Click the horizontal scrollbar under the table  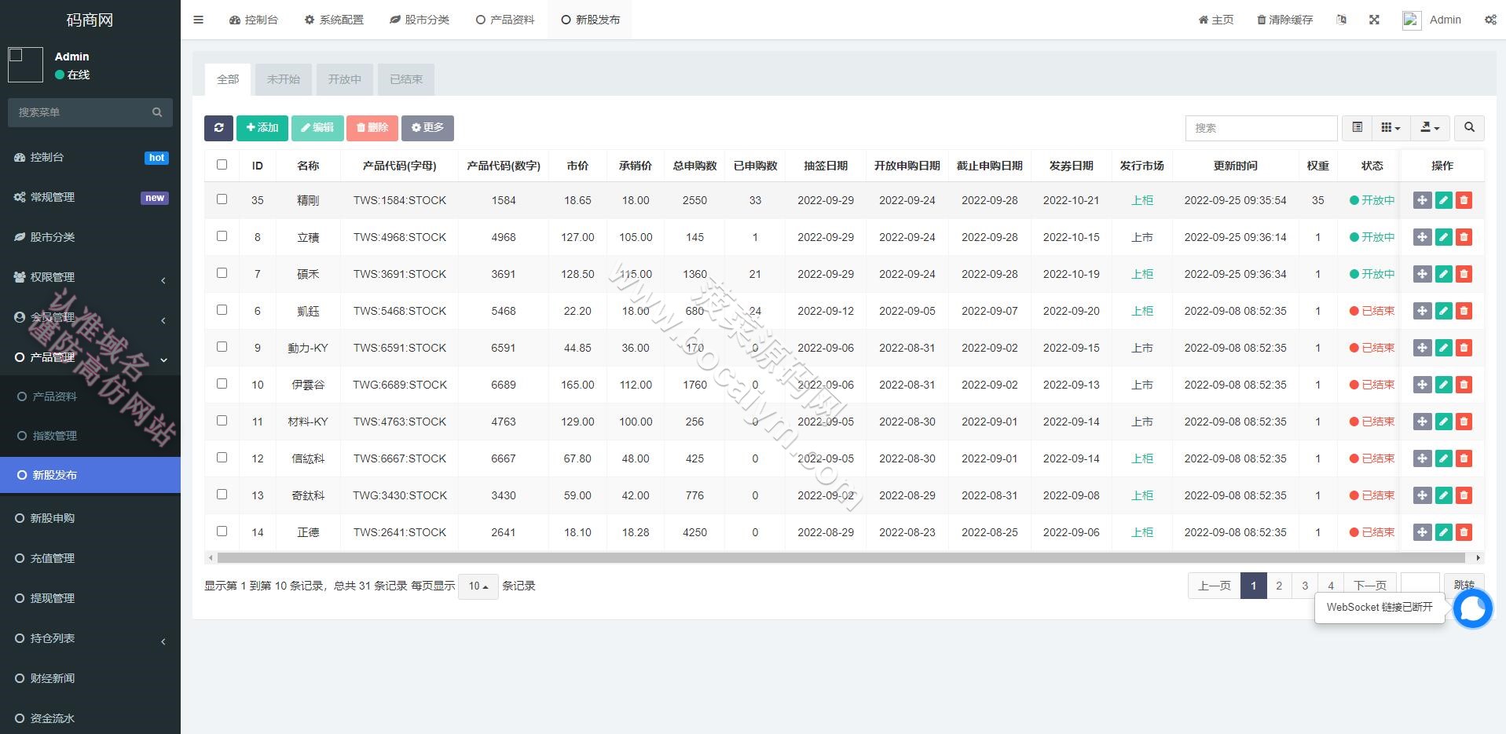[x=841, y=558]
